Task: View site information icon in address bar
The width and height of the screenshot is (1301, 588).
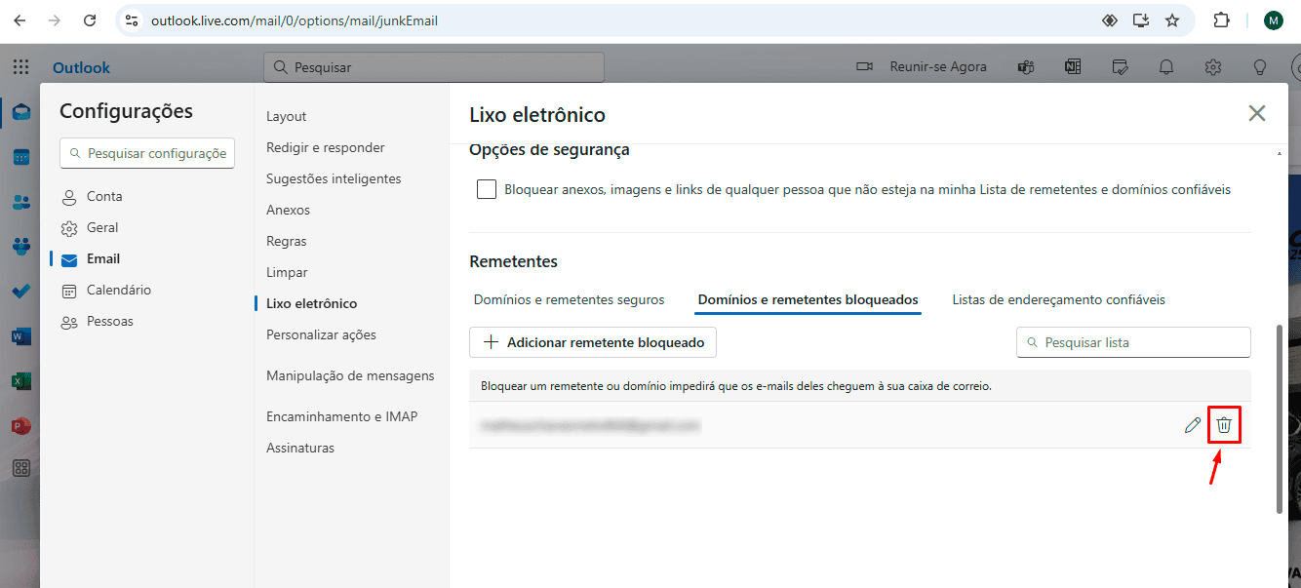Action: [132, 20]
